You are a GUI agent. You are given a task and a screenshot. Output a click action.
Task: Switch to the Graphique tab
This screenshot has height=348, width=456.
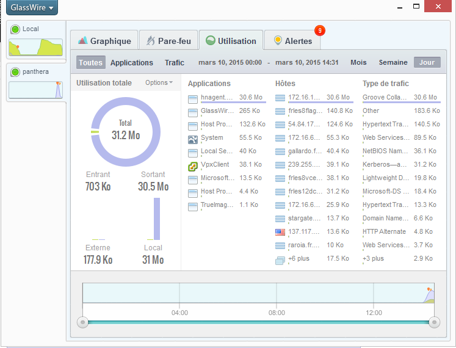[104, 41]
